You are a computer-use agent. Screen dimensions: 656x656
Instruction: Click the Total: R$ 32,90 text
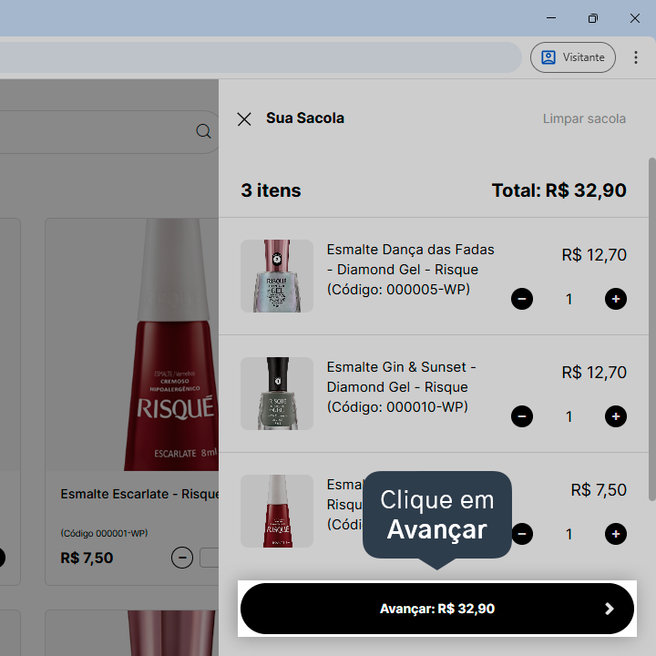[559, 190]
